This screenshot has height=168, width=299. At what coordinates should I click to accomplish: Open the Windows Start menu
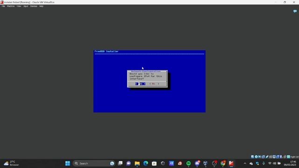point(68,163)
